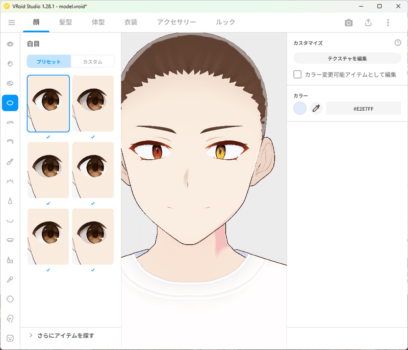Switch to the 衣装 tab
This screenshot has width=408, height=350.
click(131, 22)
